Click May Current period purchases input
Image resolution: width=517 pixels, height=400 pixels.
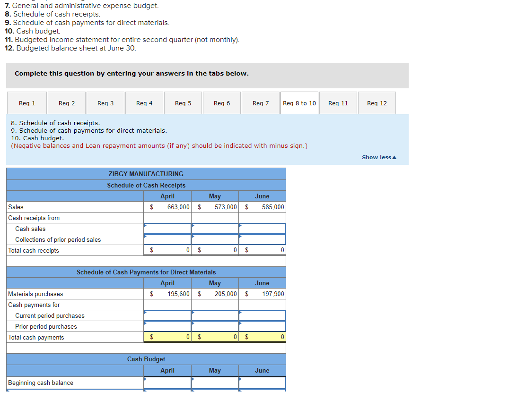(x=215, y=315)
